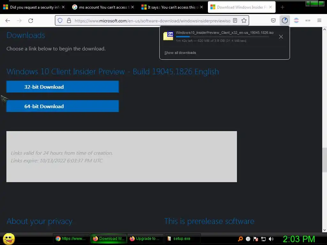Click the 'Downloads' heading
The image size is (327, 245).
[26, 35]
